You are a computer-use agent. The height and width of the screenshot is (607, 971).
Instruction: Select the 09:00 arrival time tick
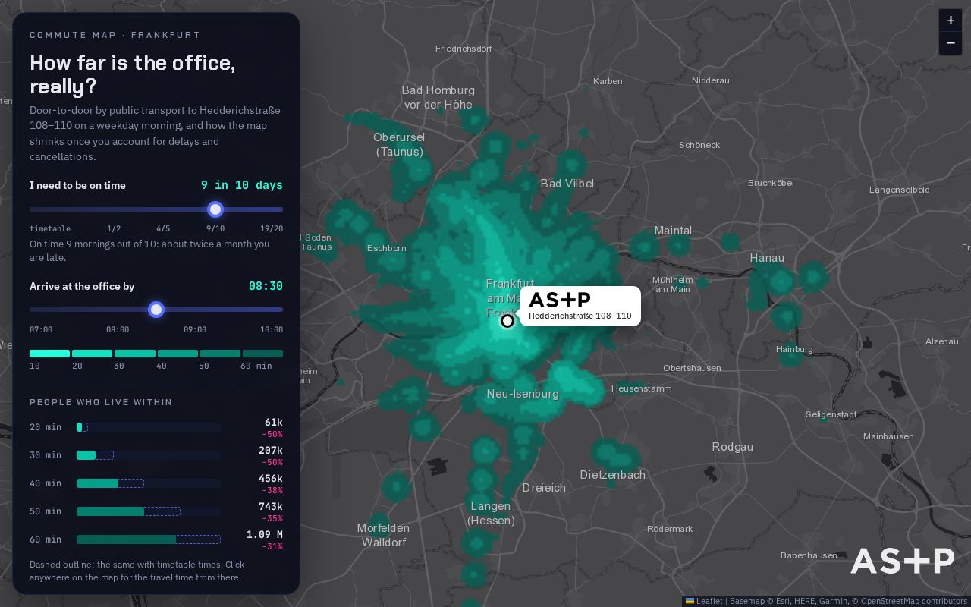click(x=195, y=329)
